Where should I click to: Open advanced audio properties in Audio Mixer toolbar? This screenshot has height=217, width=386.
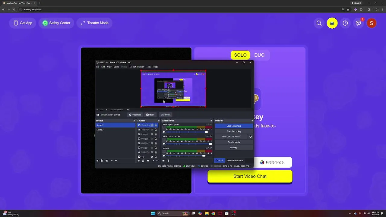pyautogui.click(x=163, y=161)
